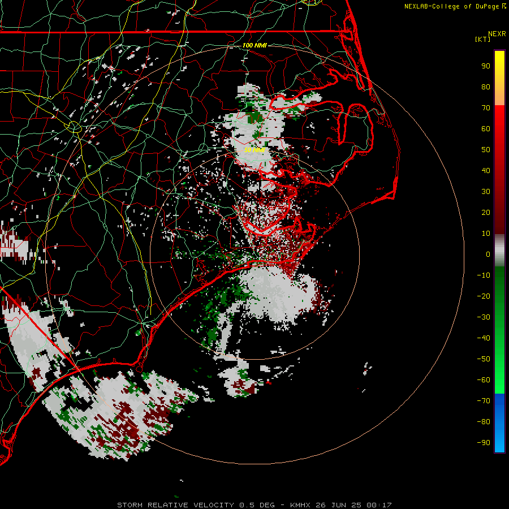
Task: Click the NEXR label above color scale
Action: coord(497,34)
